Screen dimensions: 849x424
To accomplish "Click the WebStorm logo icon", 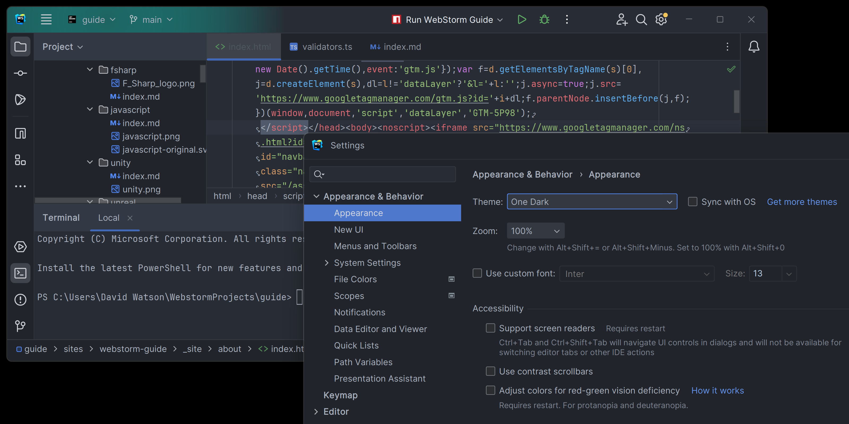I will pos(20,19).
